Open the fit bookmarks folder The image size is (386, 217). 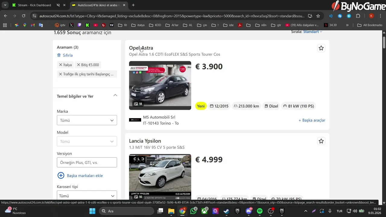point(122,25)
